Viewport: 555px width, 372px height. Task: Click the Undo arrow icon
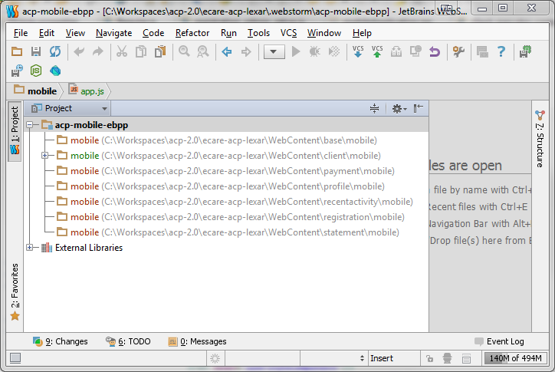tap(79, 51)
